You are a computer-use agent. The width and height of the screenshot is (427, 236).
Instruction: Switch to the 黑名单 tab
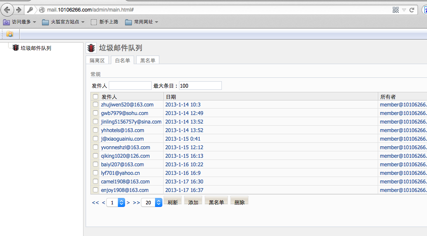tap(148, 60)
